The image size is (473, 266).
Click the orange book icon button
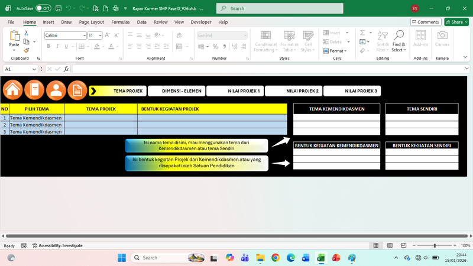pyautogui.click(x=34, y=90)
